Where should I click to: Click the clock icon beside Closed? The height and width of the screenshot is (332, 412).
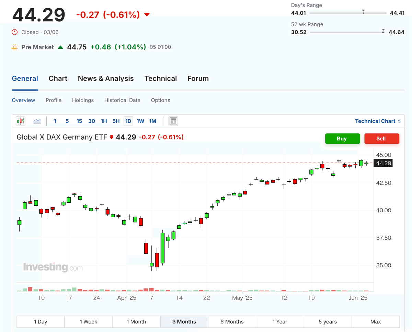(15, 32)
